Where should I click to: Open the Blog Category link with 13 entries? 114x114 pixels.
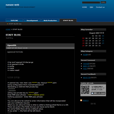85,55
